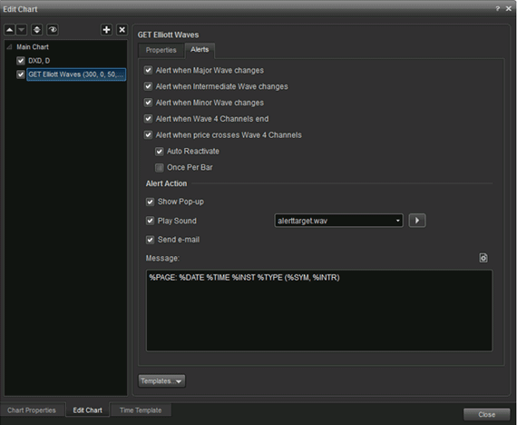Toggle the DXD, D checkbox
517x425 pixels.
click(x=21, y=61)
